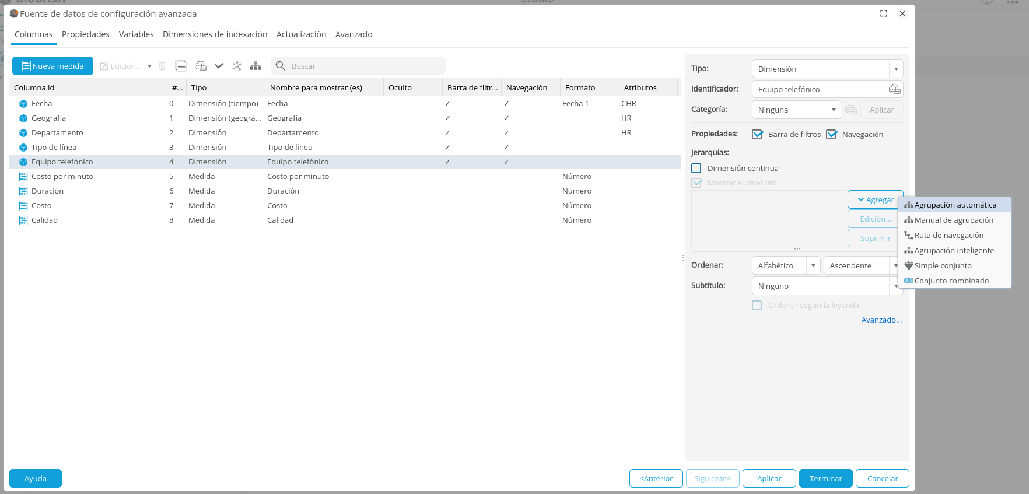Viewport: 1029px width, 494px height.
Task: Click the Geografía dimension cube icon
Action: 23,118
